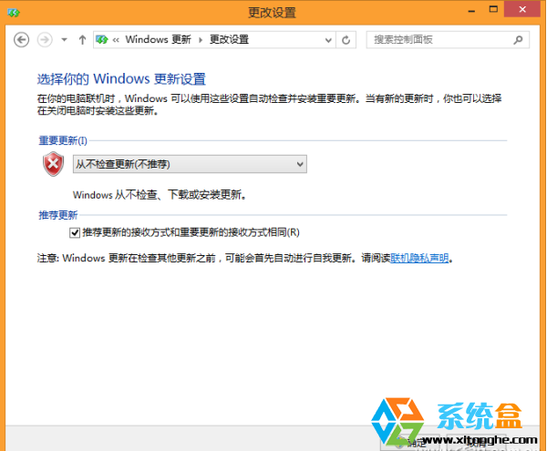Refresh the page with refresh icon
547x451 pixels.
click(x=346, y=40)
